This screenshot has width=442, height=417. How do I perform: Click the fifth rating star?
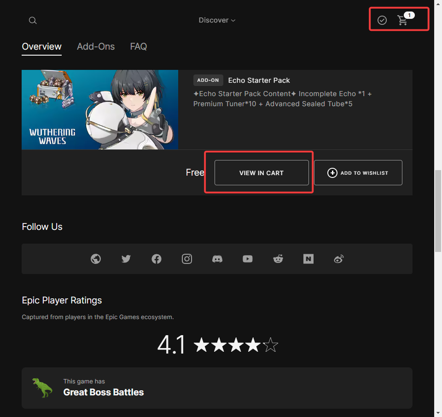pos(270,345)
